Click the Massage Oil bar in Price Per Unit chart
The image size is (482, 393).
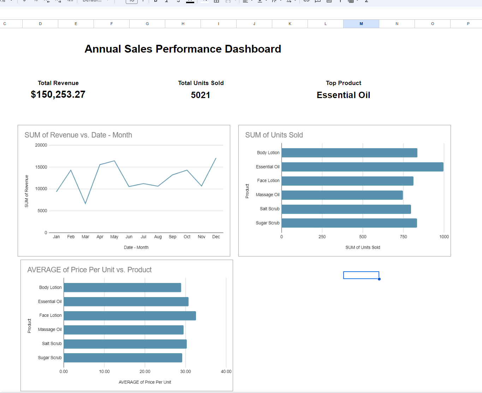(x=124, y=330)
